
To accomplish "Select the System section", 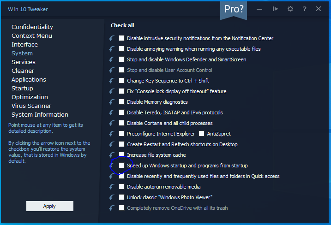I will point(22,53).
